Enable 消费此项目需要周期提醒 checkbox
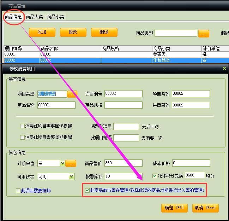Viewport: 229px width, 221px height. tap(22, 138)
